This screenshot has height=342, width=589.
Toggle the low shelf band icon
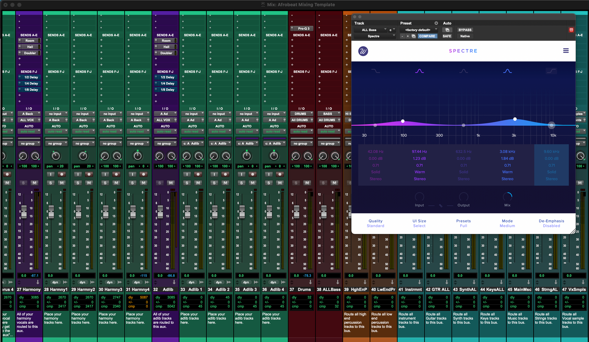pos(375,71)
